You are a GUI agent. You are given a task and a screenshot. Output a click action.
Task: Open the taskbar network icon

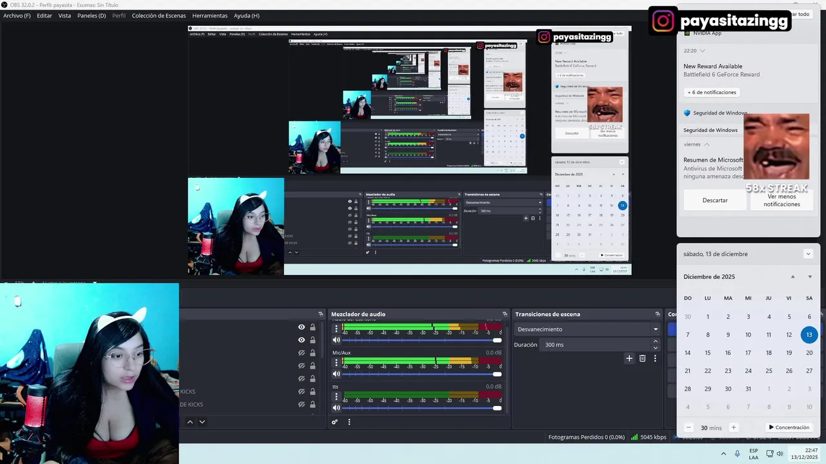pos(769,454)
